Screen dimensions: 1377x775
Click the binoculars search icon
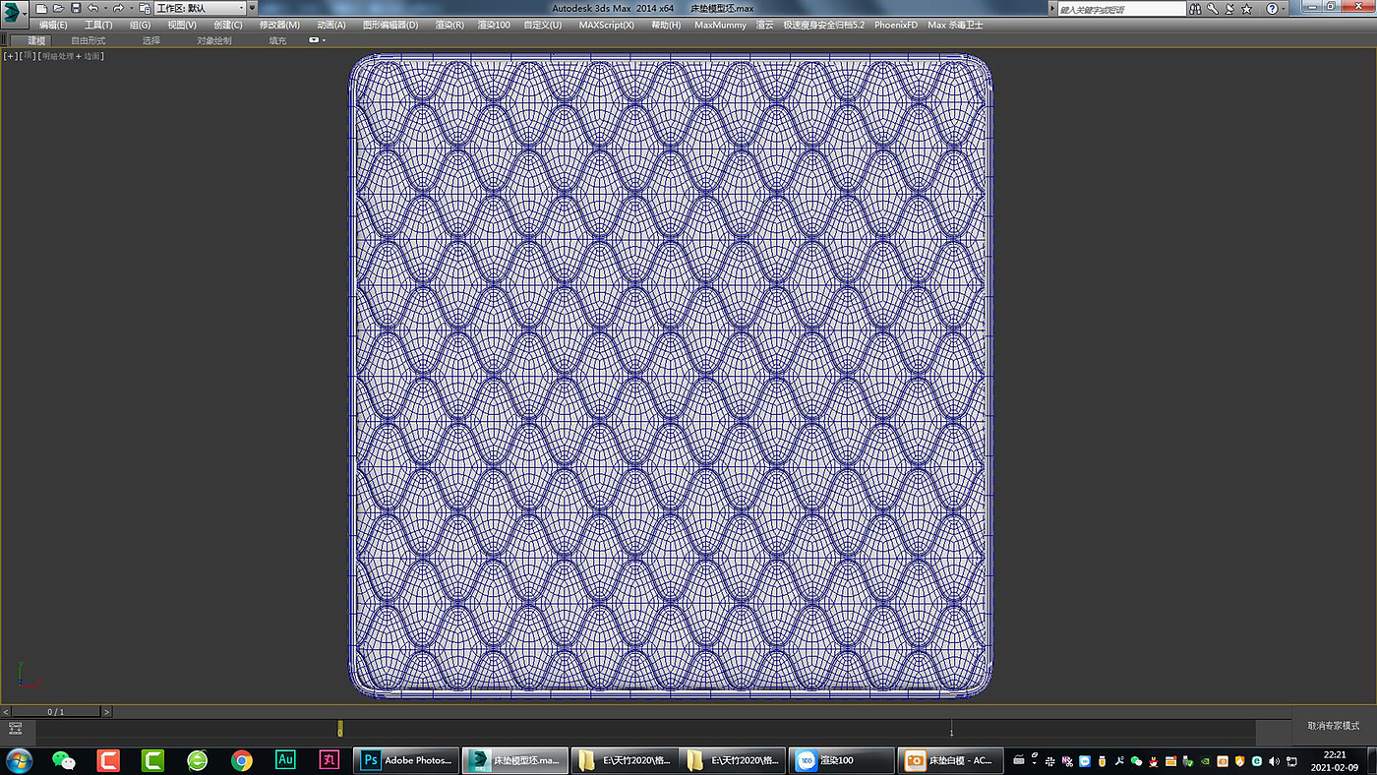(1196, 8)
